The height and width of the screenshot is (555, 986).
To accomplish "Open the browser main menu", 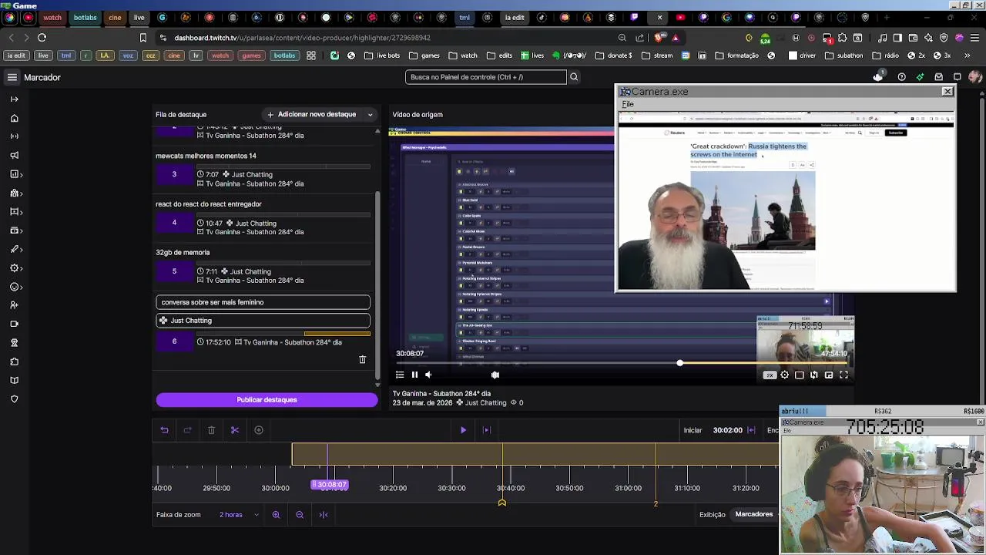I will coord(974,38).
